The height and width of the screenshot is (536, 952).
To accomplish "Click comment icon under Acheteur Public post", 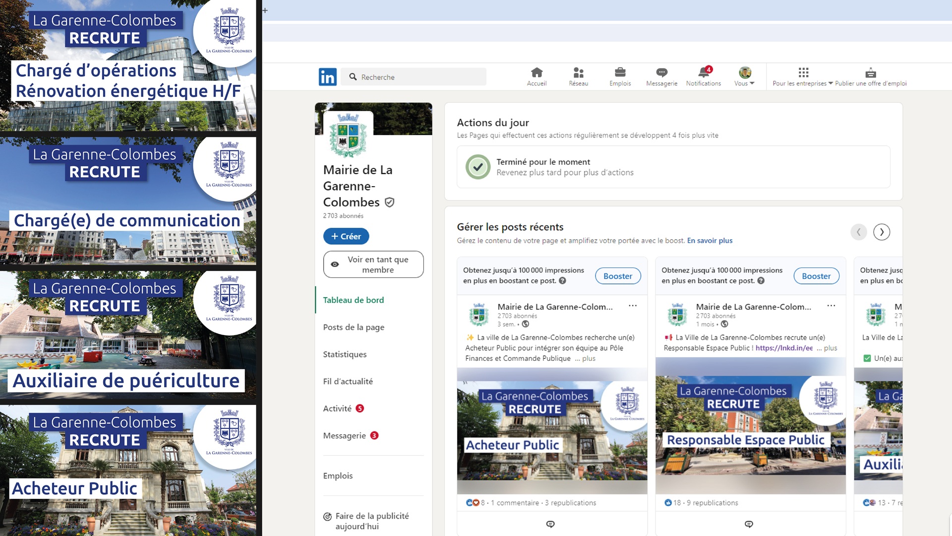I will [x=550, y=524].
